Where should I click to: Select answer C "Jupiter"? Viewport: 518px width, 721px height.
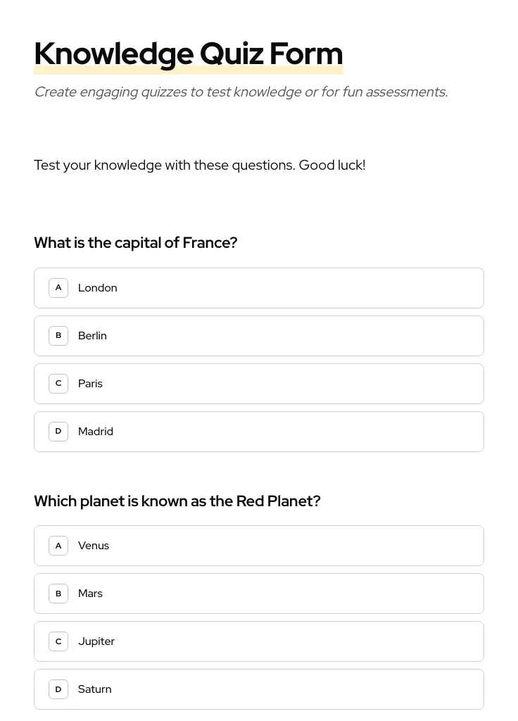tap(259, 641)
